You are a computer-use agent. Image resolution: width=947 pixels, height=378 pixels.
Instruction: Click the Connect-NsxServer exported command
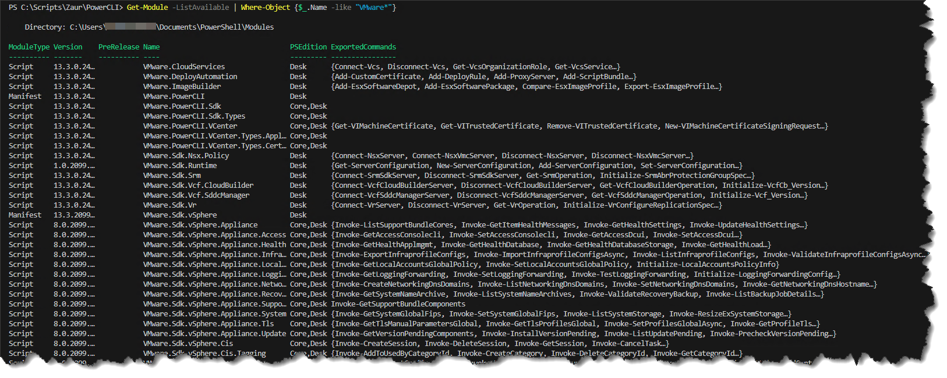tap(370, 156)
